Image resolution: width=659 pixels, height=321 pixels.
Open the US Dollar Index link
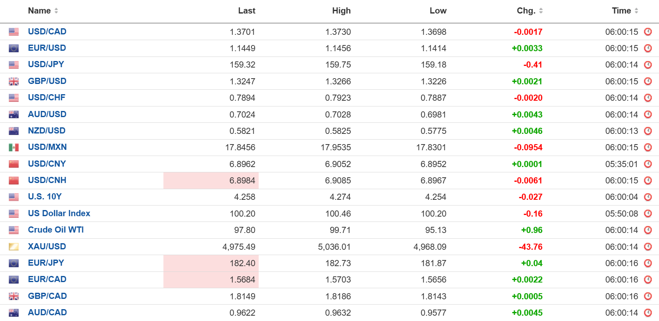pos(59,213)
